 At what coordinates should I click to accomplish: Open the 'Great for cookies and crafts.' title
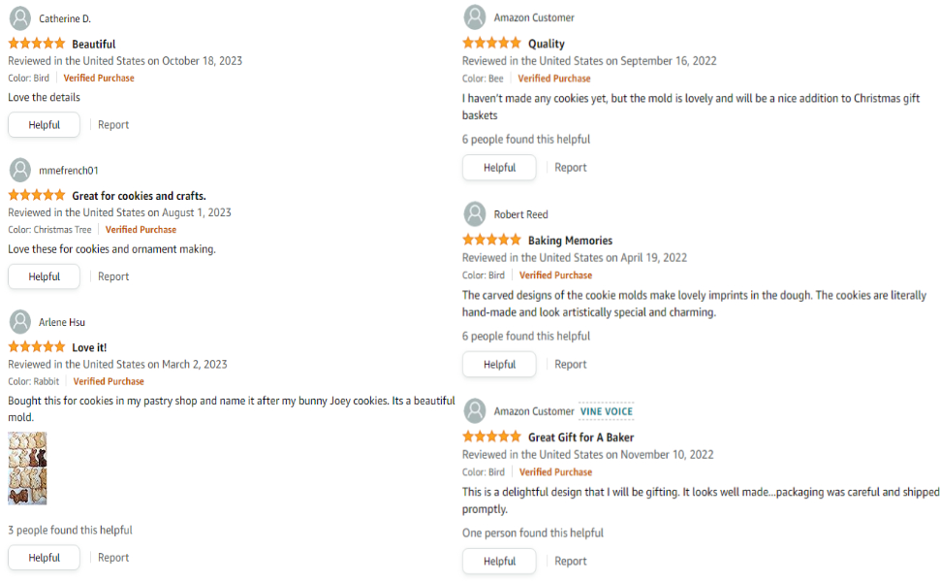click(140, 196)
